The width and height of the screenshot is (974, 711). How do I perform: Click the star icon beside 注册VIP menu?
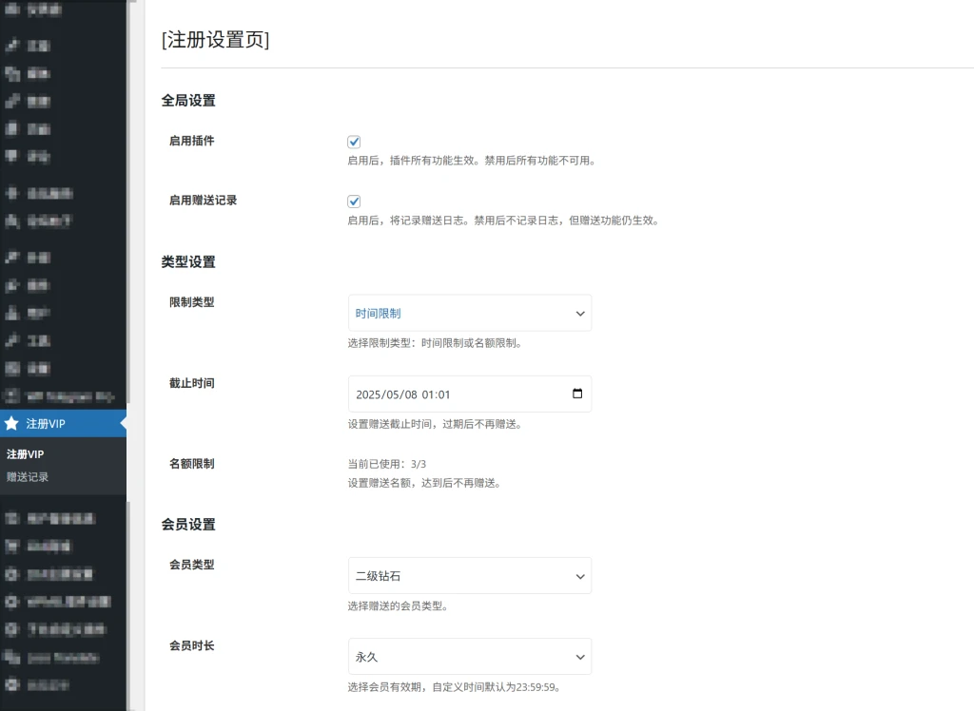pyautogui.click(x=11, y=424)
